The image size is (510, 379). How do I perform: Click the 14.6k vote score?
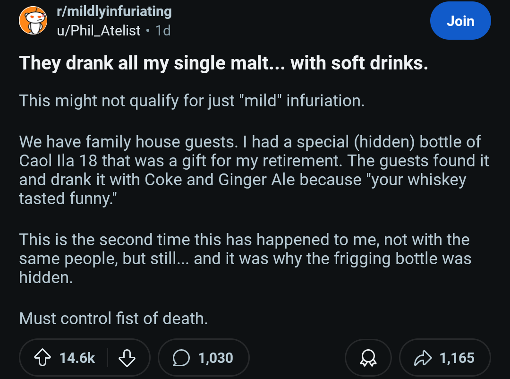coord(77,358)
